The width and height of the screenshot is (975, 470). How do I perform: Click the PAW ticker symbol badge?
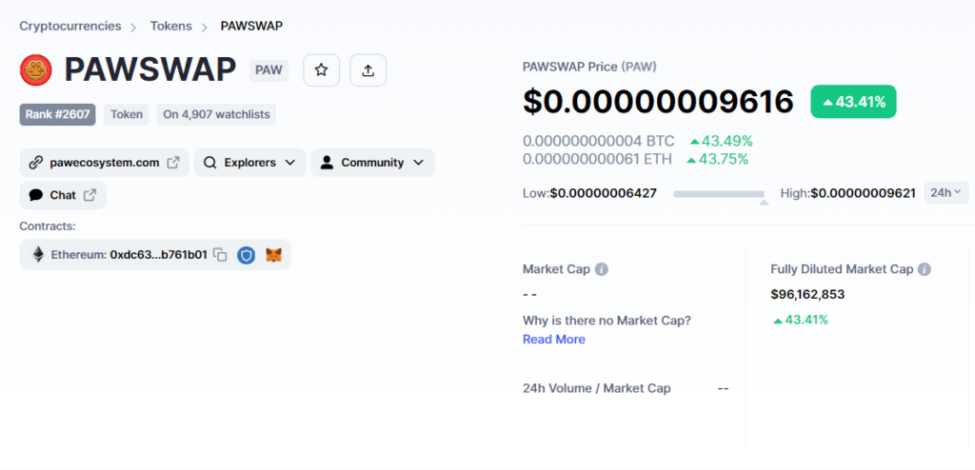pyautogui.click(x=269, y=70)
